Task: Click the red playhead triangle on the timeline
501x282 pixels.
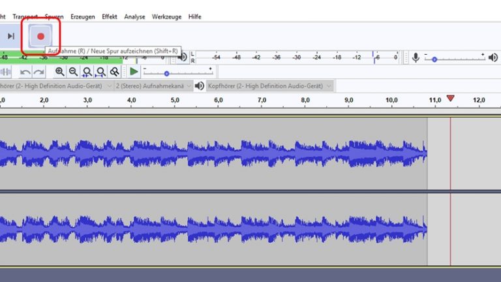Action: pyautogui.click(x=451, y=98)
